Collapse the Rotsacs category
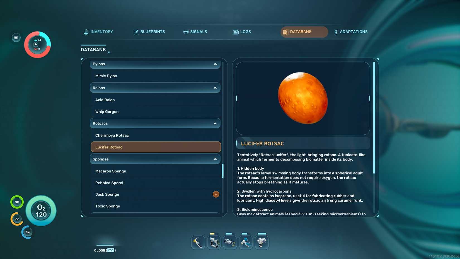 (x=155, y=123)
